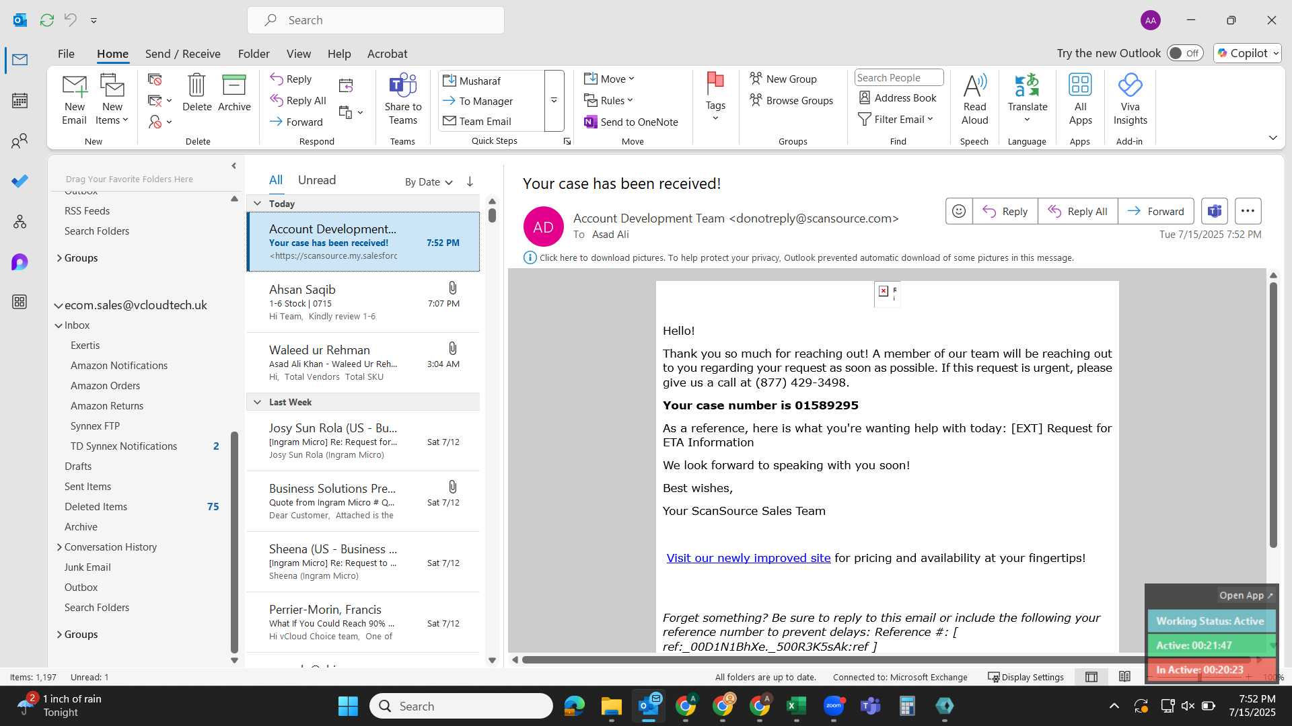
Task: Open the Translate tool
Action: pyautogui.click(x=1028, y=98)
